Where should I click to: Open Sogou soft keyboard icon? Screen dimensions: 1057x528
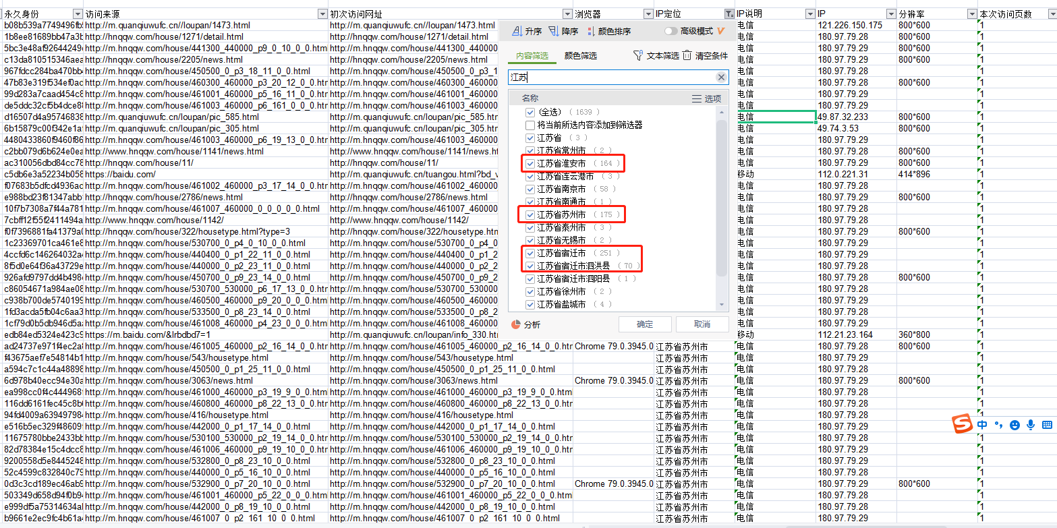(1048, 425)
